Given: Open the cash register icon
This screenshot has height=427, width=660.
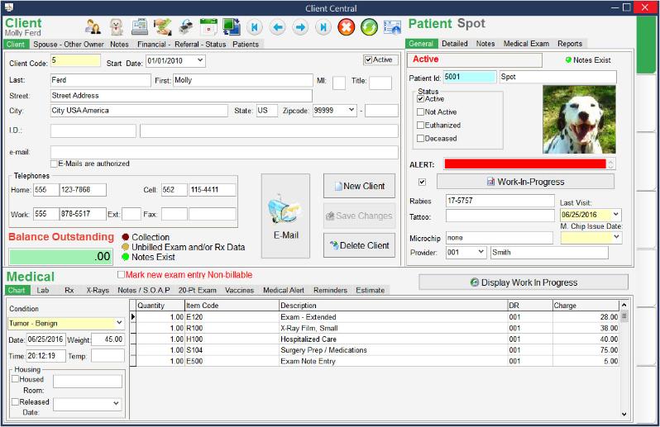Looking at the screenshot, I should click(141, 26).
